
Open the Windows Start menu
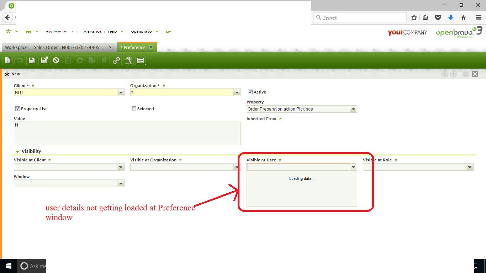pyautogui.click(x=9, y=266)
